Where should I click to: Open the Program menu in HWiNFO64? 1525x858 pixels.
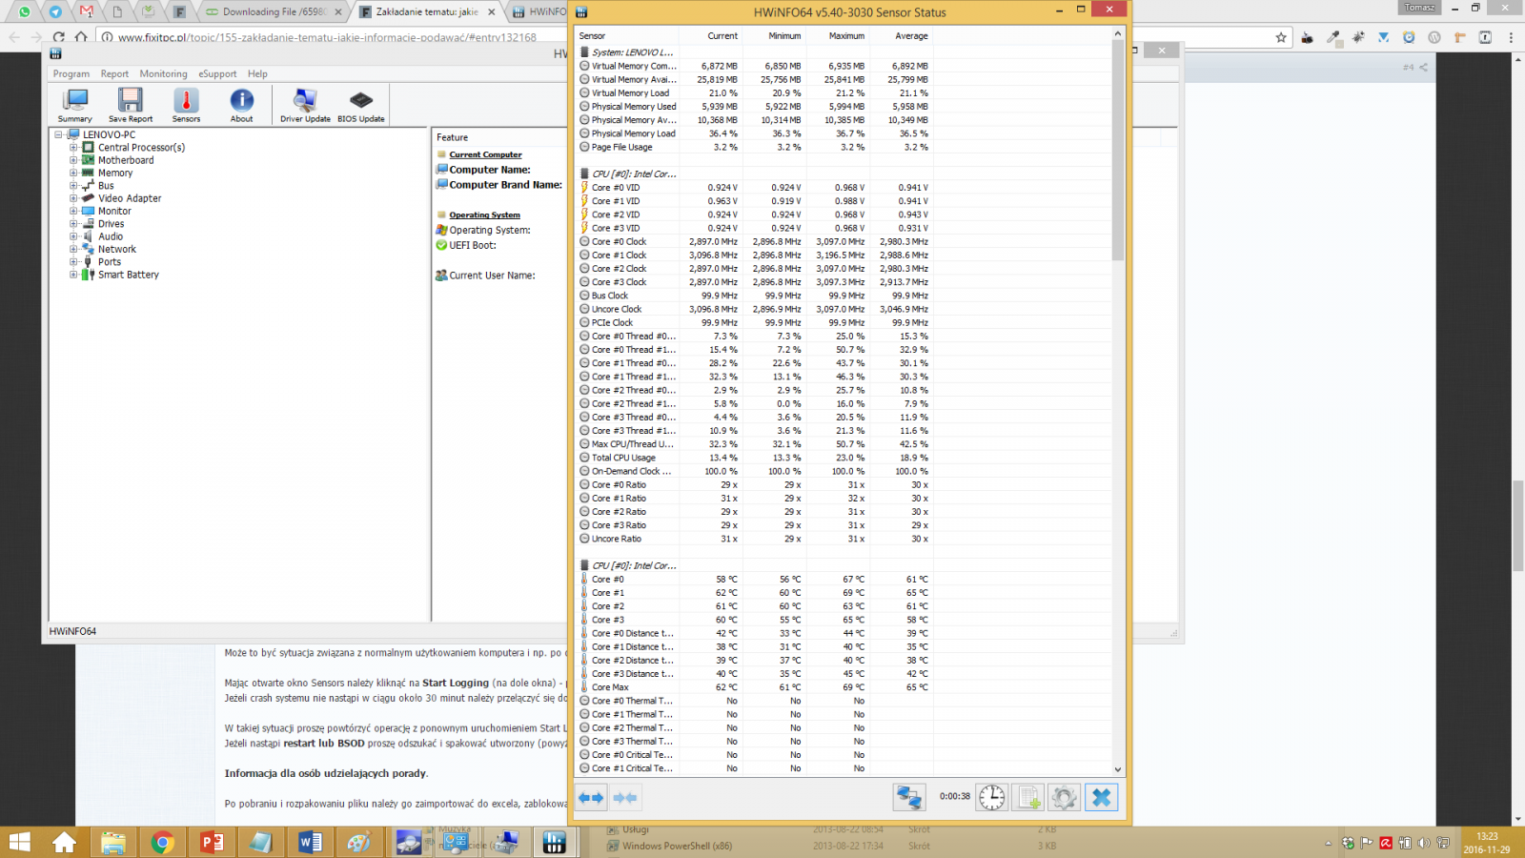[71, 73]
